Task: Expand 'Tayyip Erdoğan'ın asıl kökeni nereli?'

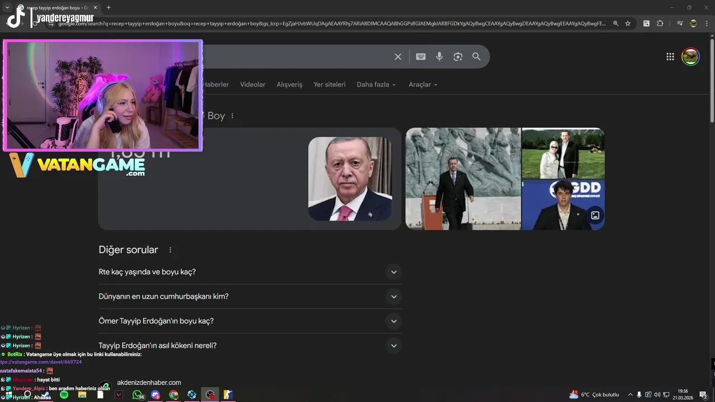Action: click(x=250, y=346)
